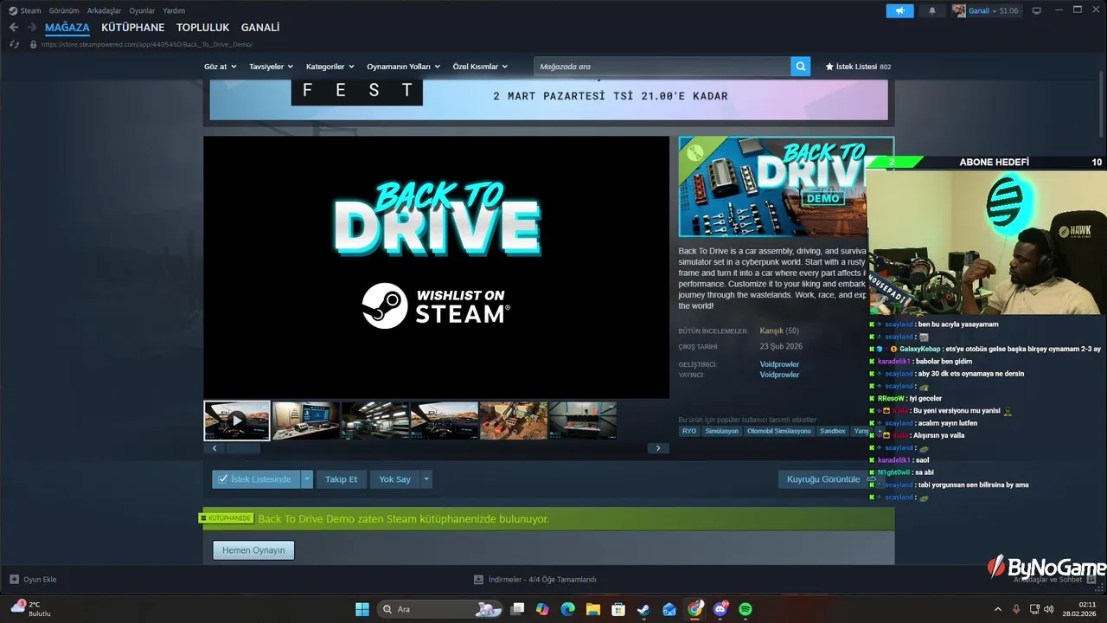Open the GANALİ profile tab

[260, 28]
